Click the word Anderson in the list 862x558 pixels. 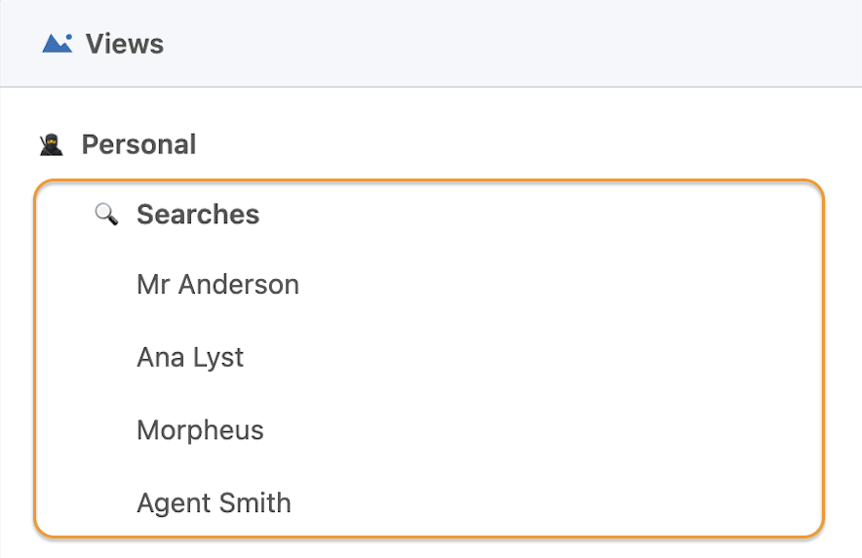pyautogui.click(x=239, y=285)
